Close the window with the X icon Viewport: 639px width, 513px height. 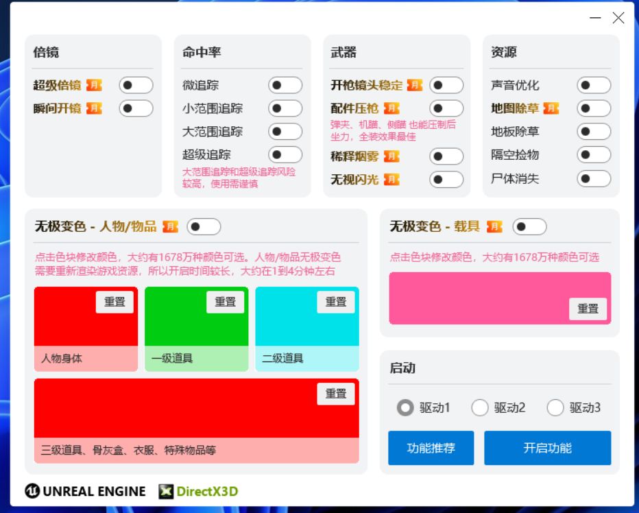(618, 18)
